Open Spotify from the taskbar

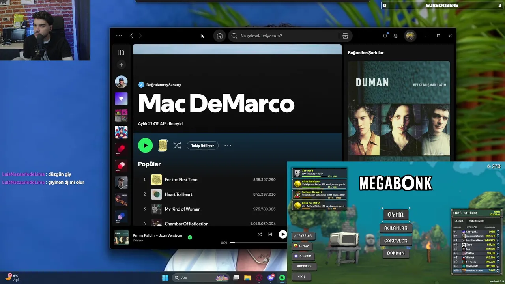point(282,278)
